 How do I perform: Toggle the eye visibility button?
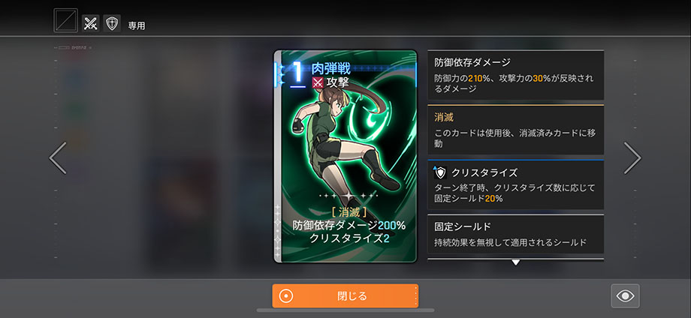[626, 295]
